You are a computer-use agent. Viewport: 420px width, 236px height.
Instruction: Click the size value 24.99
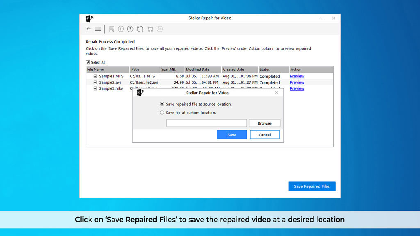[x=179, y=82]
